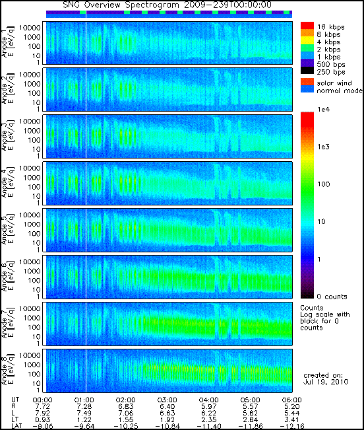Click the SNG Overview Spectrogram title
The height and width of the screenshot is (430, 364).
(167, 5)
